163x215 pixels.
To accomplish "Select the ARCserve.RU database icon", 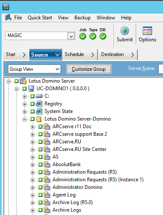I will coord(47,142).
